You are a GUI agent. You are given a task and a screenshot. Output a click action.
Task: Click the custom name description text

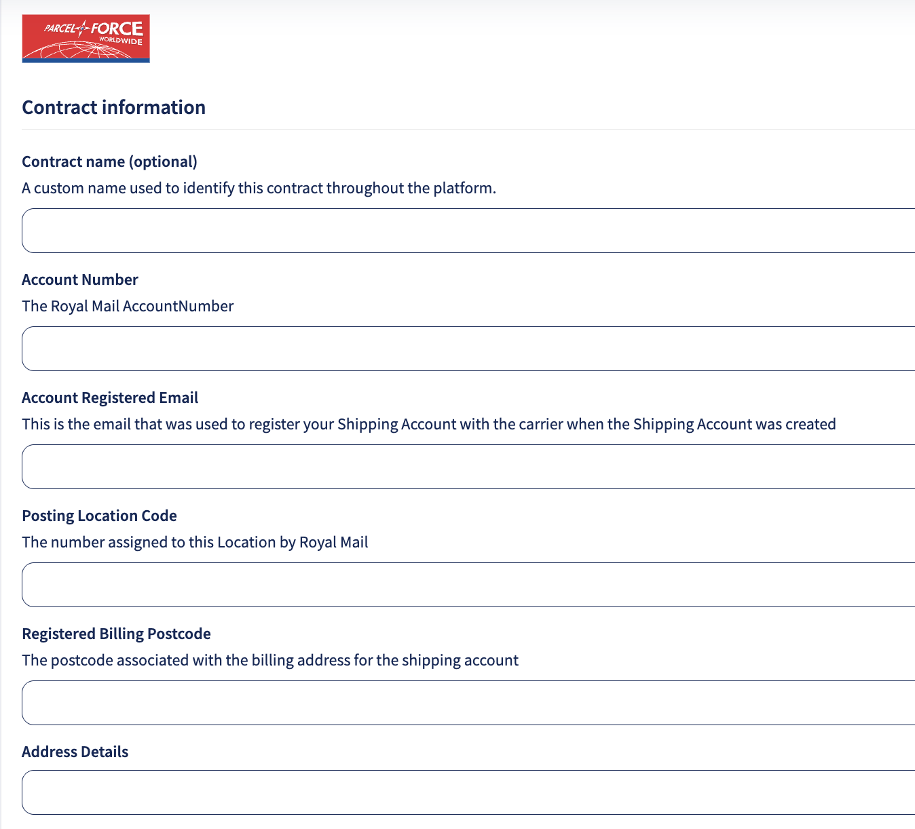259,188
